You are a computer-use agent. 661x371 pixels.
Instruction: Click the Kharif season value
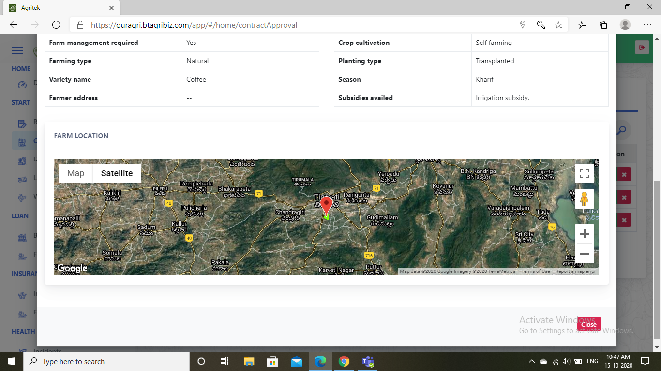tap(484, 79)
